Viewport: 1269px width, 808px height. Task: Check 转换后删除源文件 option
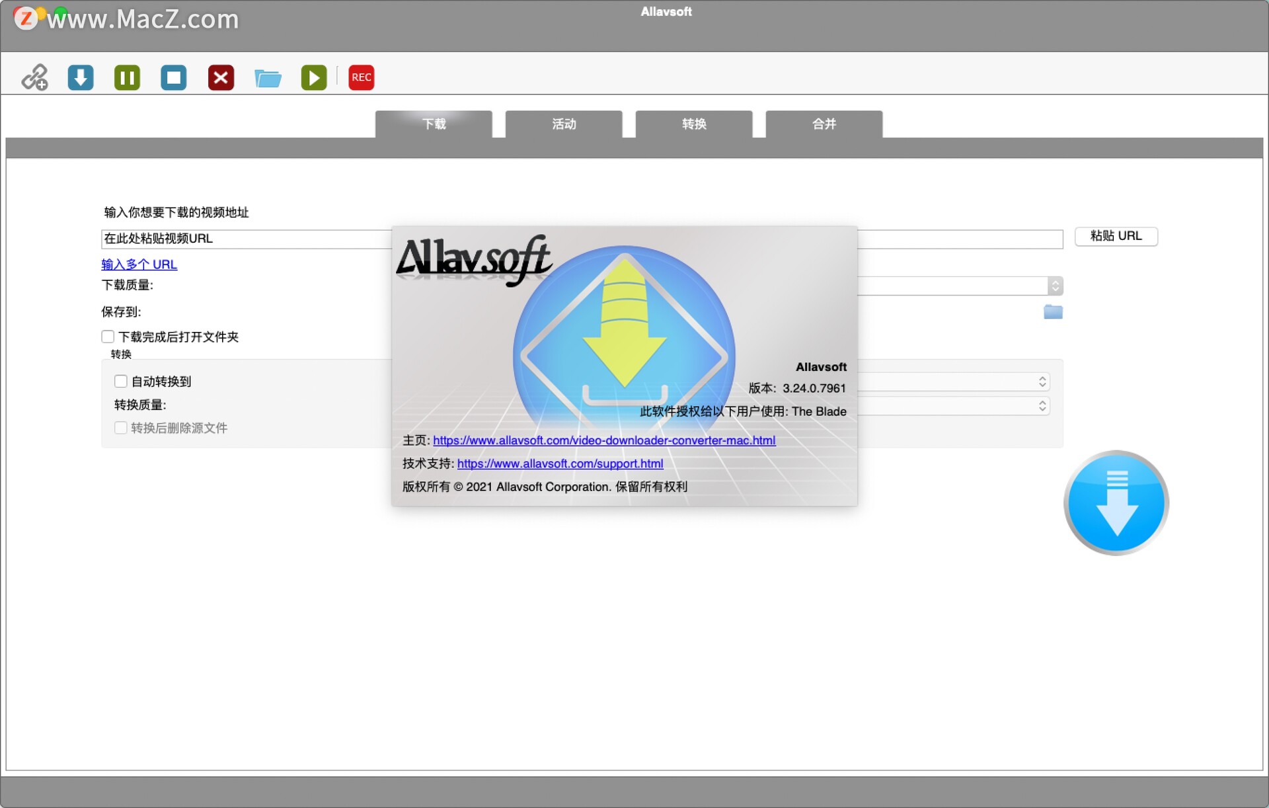[x=121, y=428]
